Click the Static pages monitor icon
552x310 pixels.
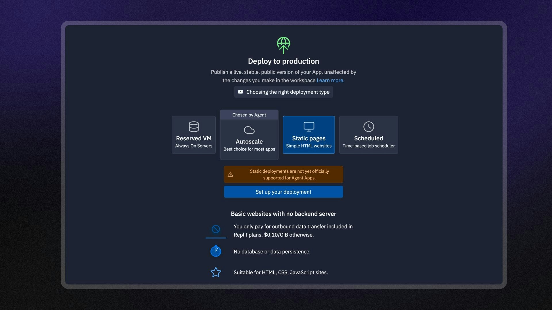(x=309, y=127)
